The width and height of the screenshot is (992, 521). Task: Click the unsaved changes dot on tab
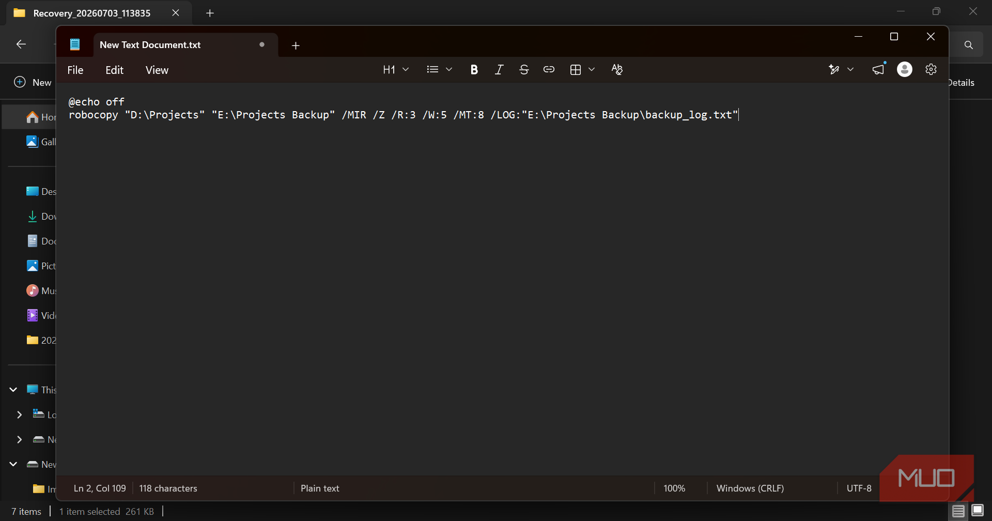click(x=262, y=44)
